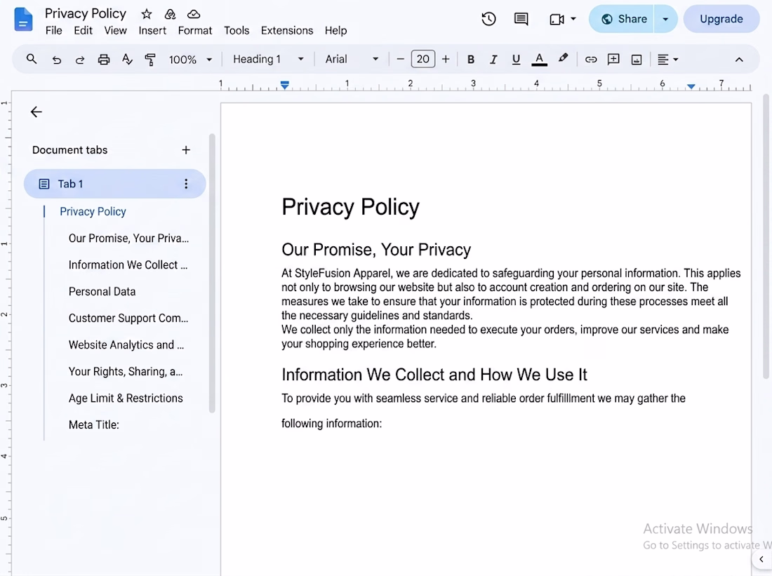The width and height of the screenshot is (772, 576).
Task: Open the text color picker
Action: [540, 60]
